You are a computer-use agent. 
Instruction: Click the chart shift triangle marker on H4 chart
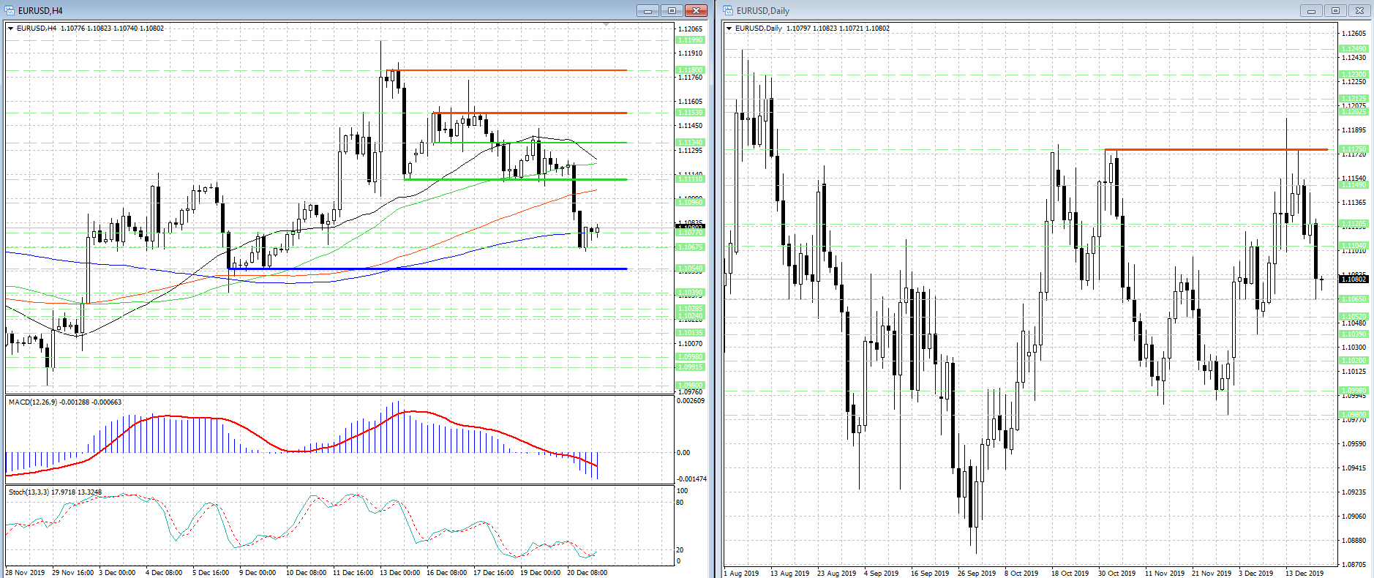tap(606, 25)
